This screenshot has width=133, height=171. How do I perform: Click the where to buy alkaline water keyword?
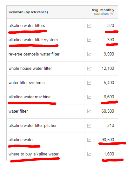pyautogui.click(x=34, y=154)
